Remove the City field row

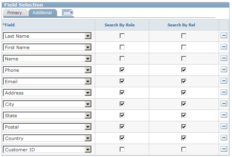pyautogui.click(x=224, y=103)
